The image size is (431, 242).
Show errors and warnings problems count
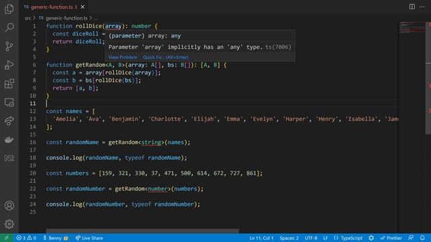(26, 238)
